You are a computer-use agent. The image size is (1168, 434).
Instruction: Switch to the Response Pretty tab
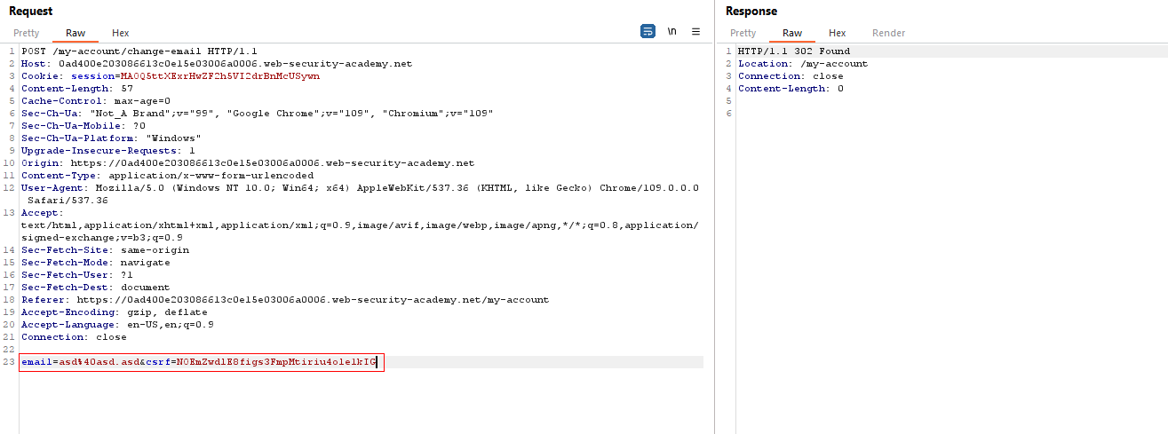coord(743,33)
